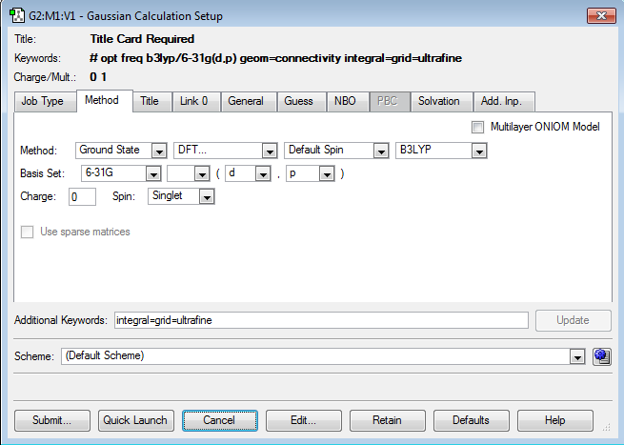Click the Charge input field
Viewport: 624px width, 445px height.
(82, 197)
